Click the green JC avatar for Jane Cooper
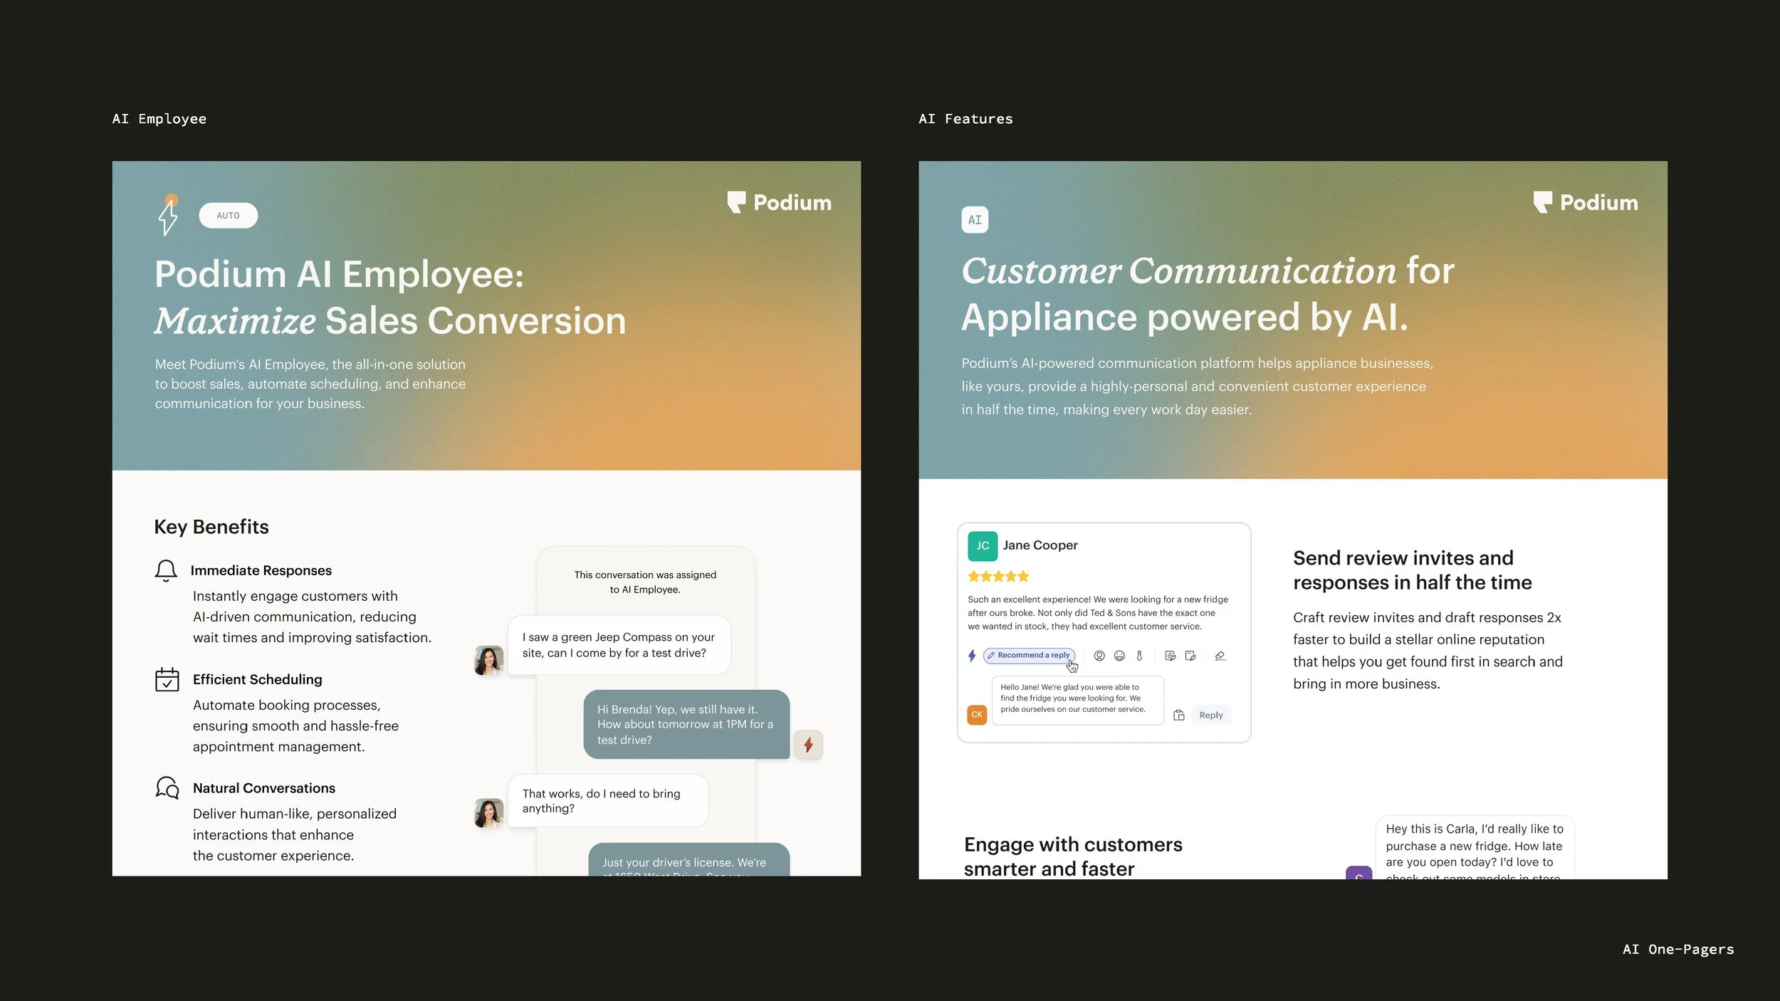Screen dimensions: 1780x1001 983,546
